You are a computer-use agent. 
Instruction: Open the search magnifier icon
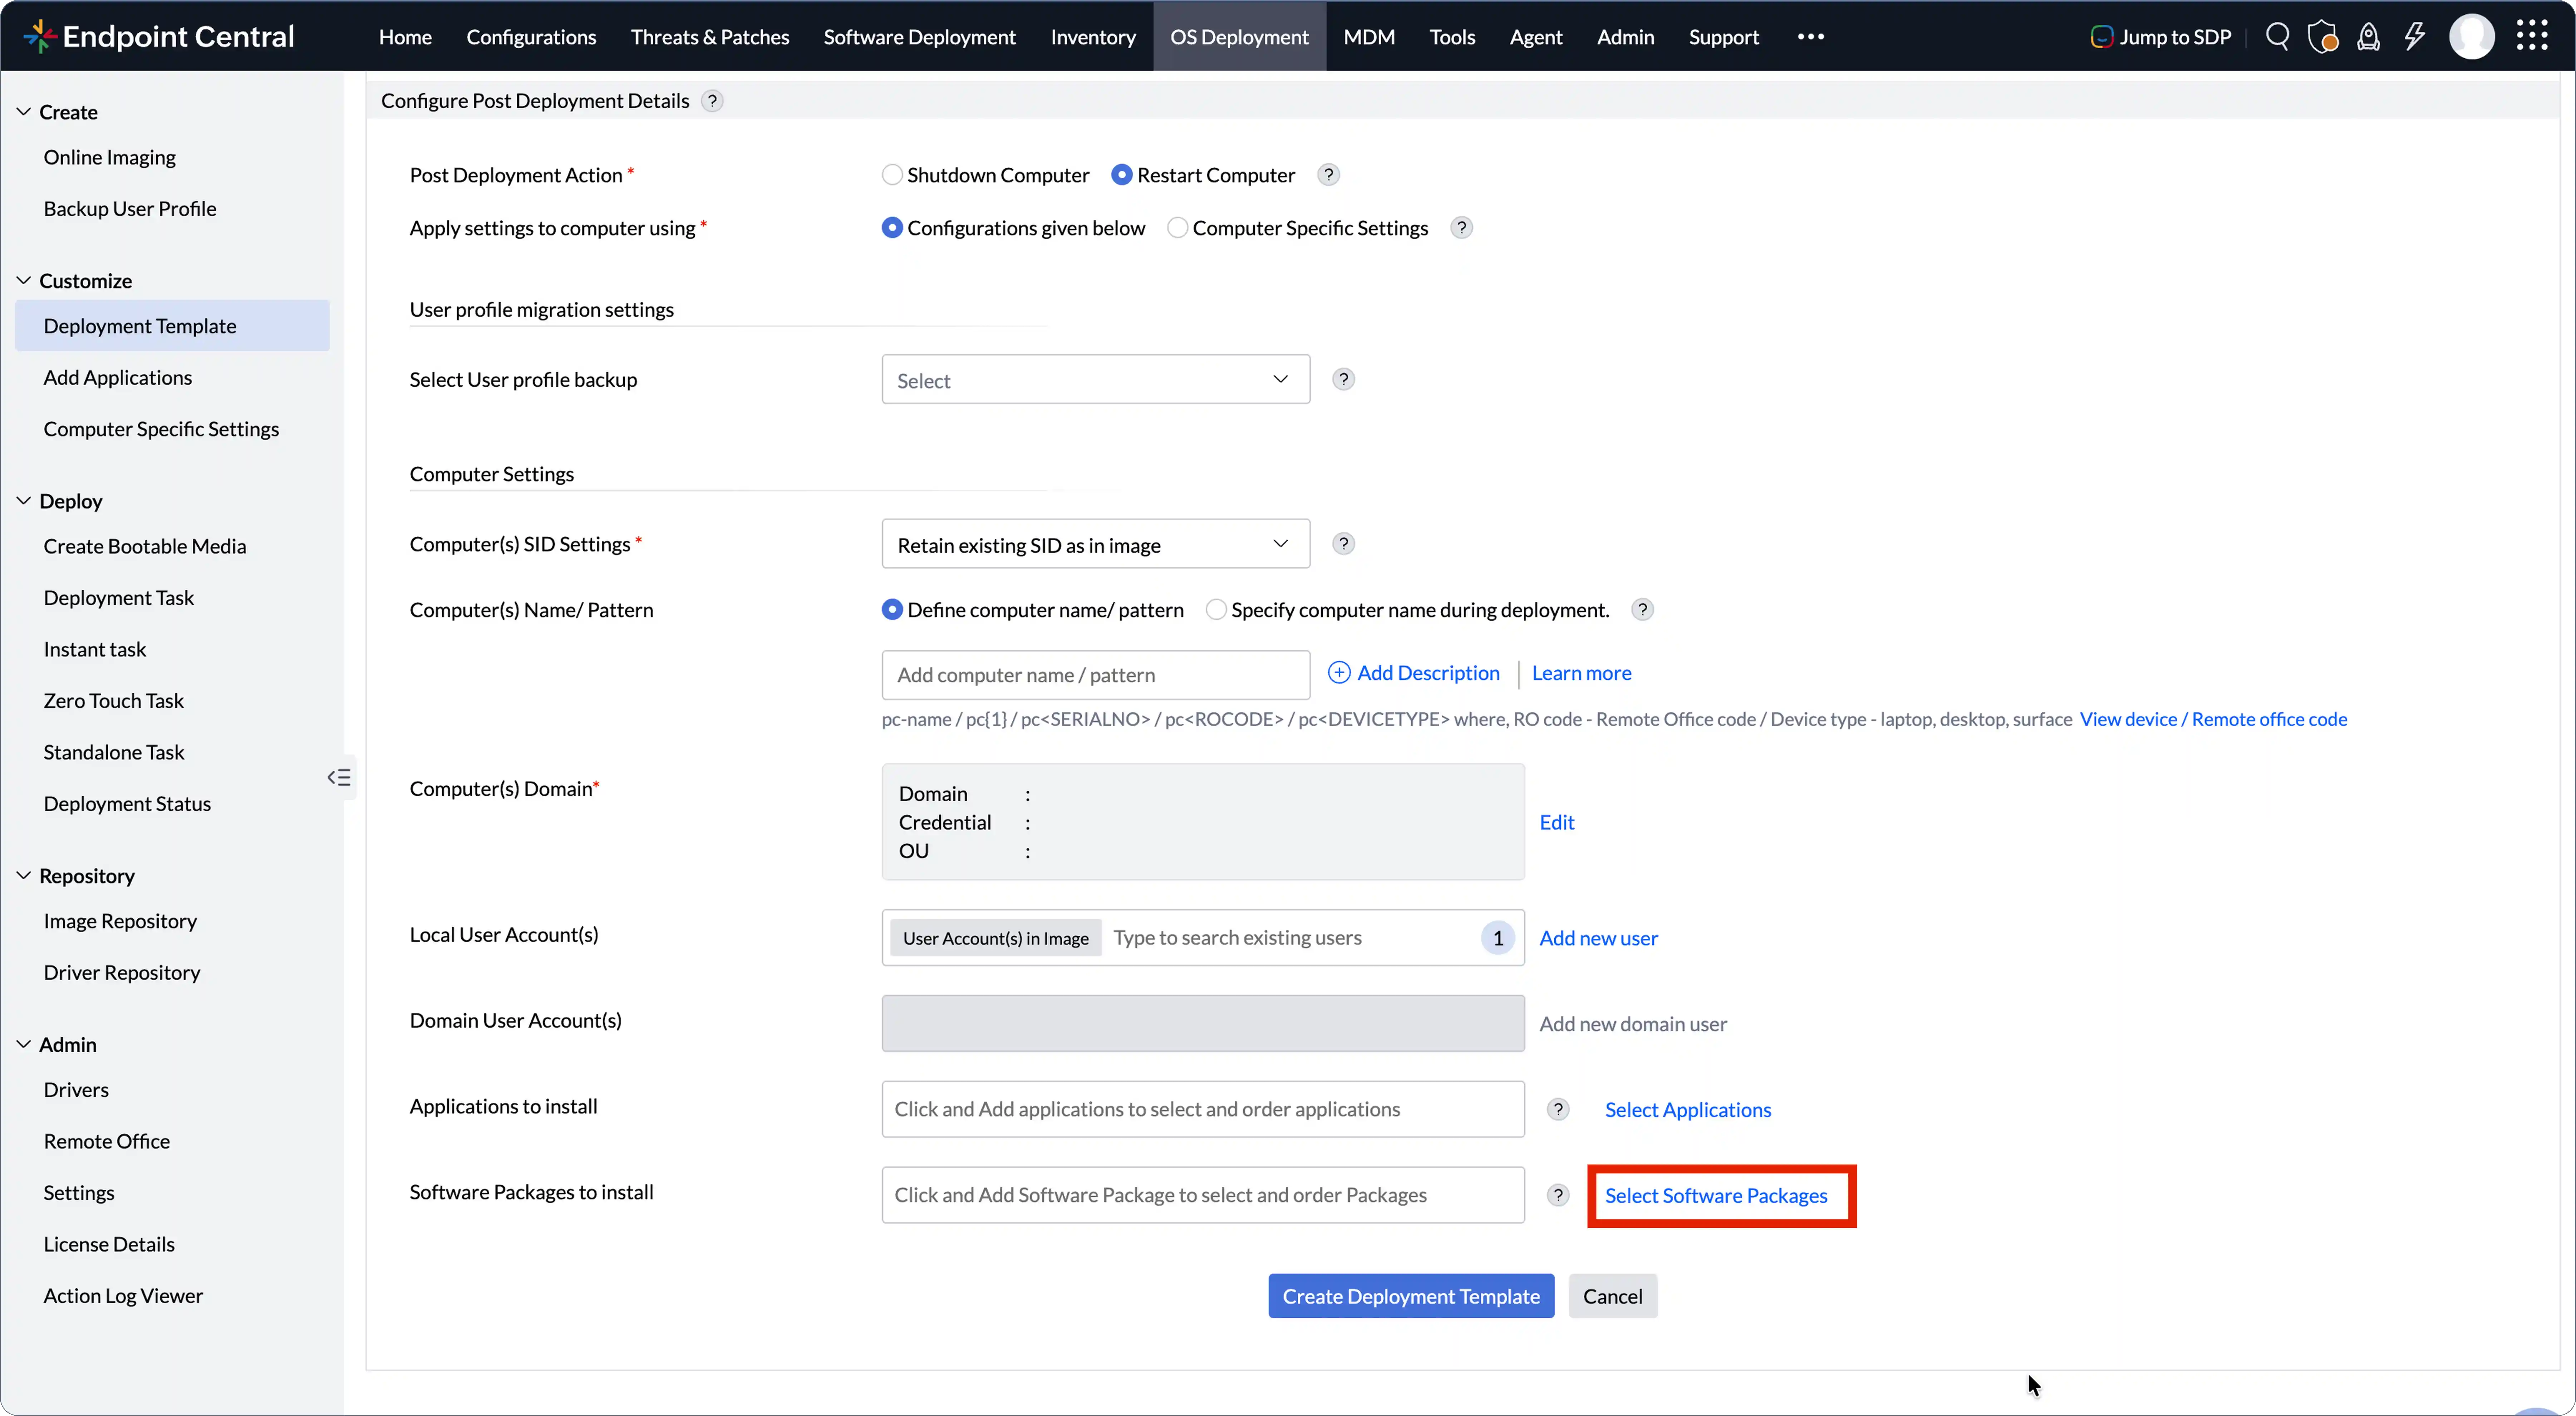point(2277,37)
